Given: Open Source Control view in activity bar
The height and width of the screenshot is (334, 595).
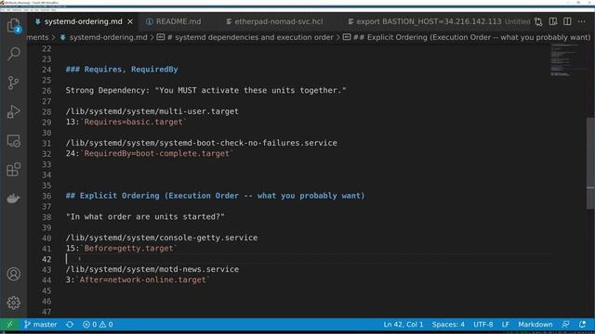Looking at the screenshot, I should 14,83.
